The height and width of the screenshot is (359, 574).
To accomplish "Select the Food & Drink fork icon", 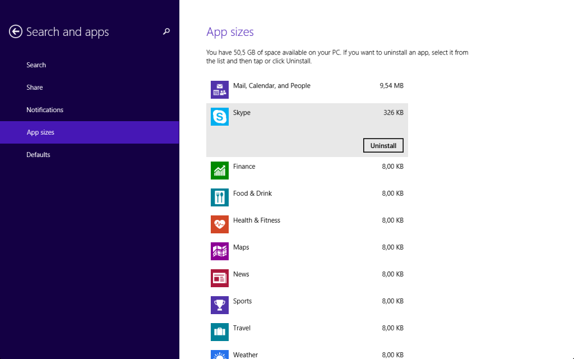I will tap(220, 197).
